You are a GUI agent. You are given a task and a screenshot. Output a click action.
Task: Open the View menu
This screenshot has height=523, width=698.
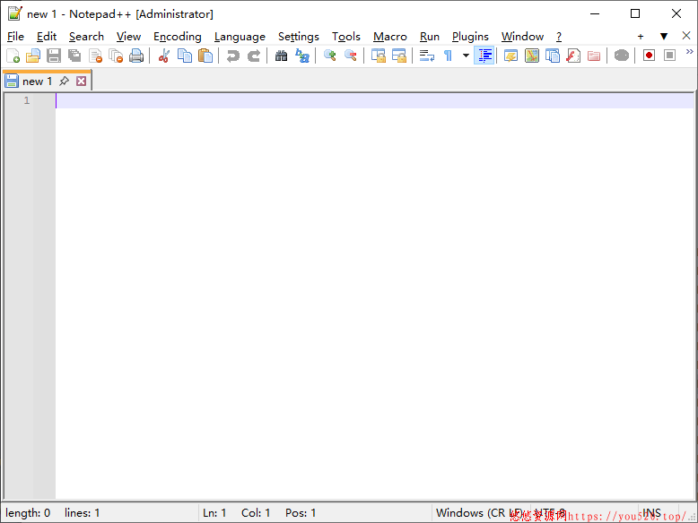coord(128,37)
